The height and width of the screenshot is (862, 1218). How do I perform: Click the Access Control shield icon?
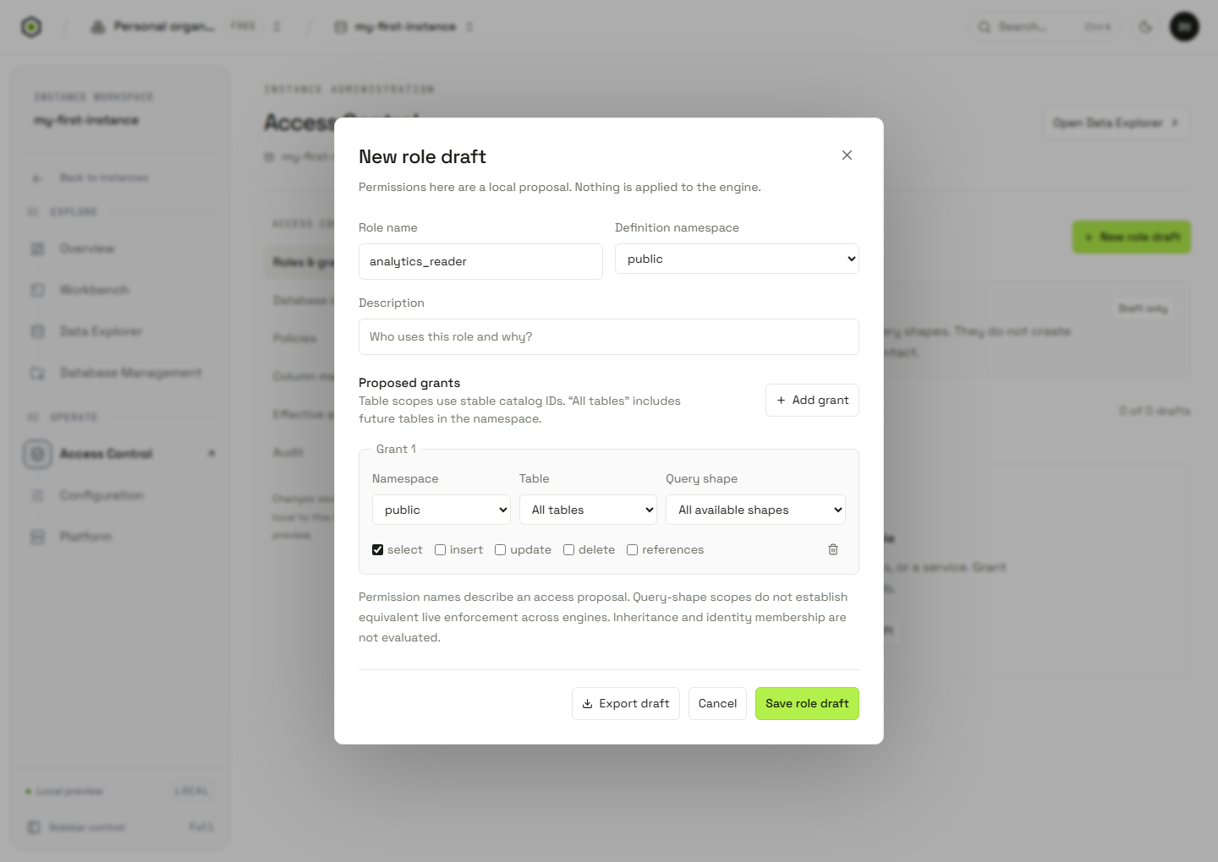click(37, 454)
